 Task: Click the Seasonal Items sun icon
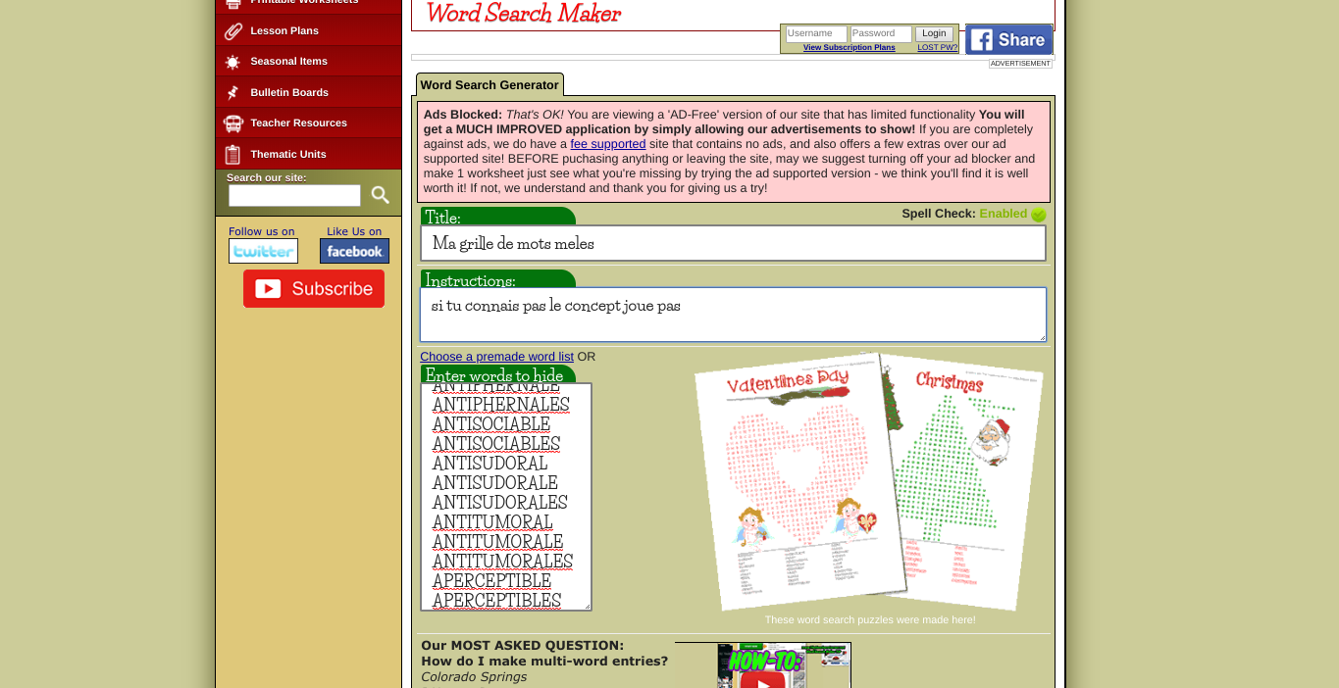pos(232,62)
